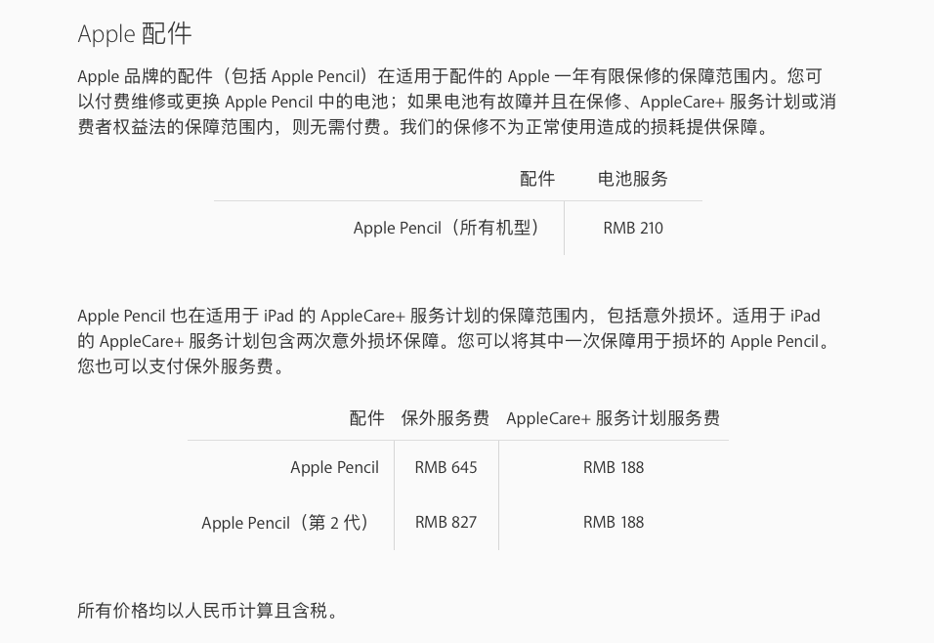Select the Apple Pencil row label

click(x=334, y=468)
